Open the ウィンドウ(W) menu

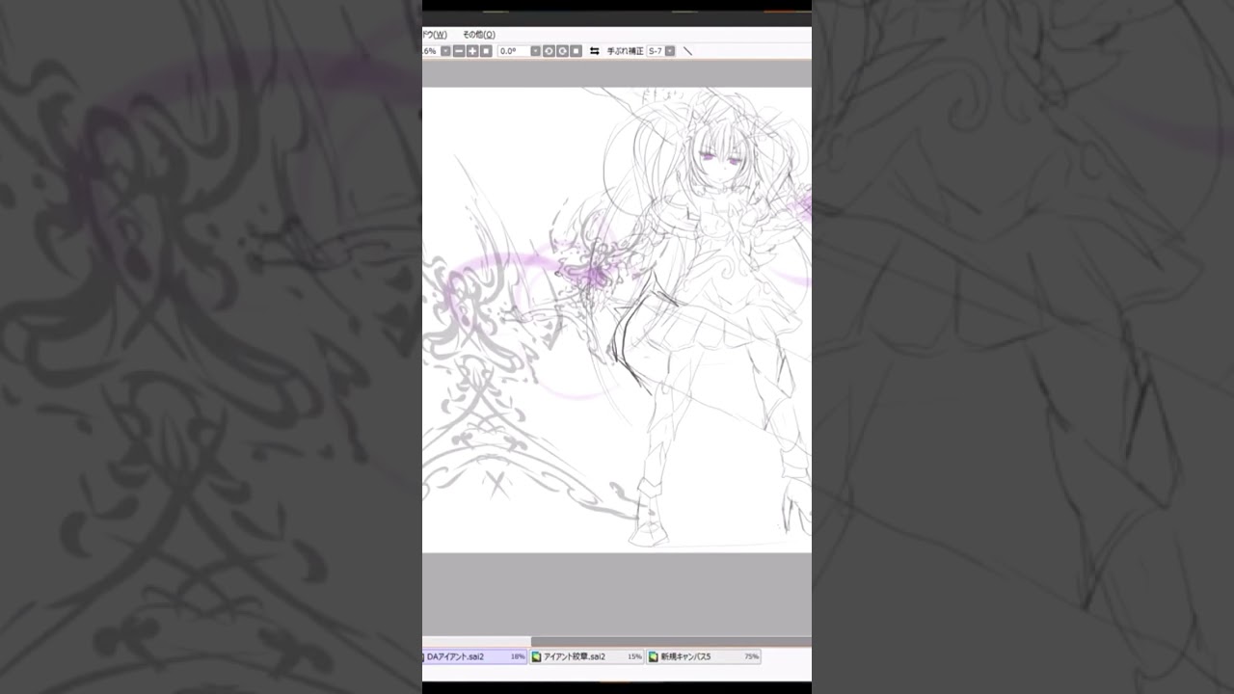click(x=436, y=34)
